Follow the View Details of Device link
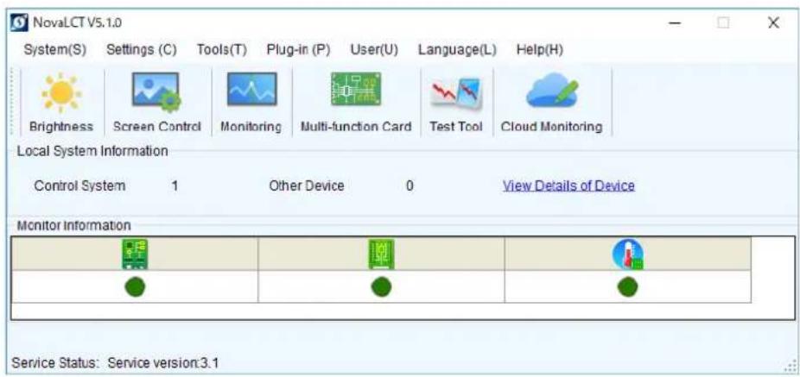800x377 pixels. pyautogui.click(x=568, y=186)
